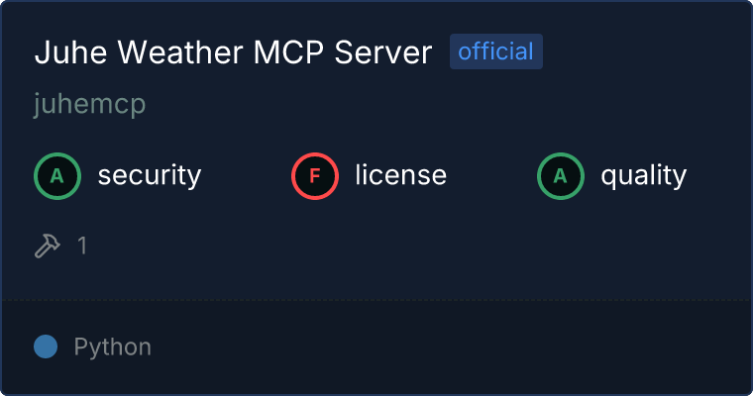Click the tool count number 1
The image size is (753, 396).
click(x=82, y=246)
